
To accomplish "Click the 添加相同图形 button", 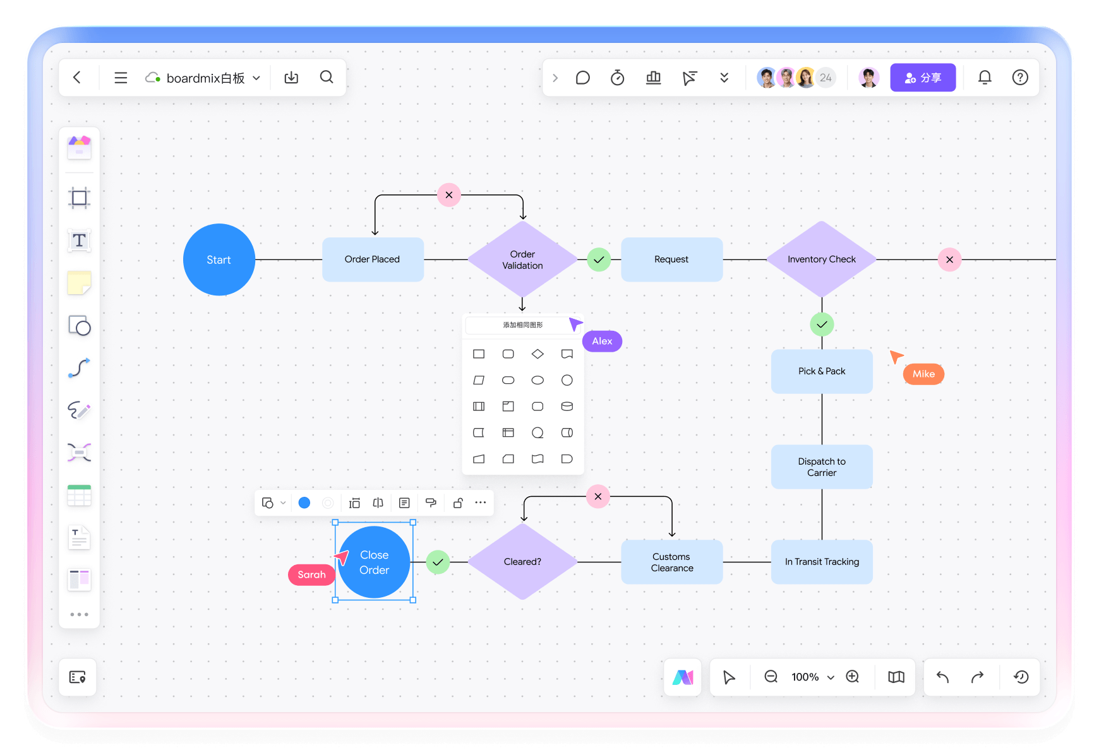I will tap(522, 325).
